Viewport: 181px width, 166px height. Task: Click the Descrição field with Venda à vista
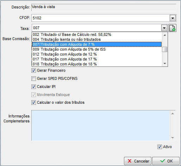[104, 7]
